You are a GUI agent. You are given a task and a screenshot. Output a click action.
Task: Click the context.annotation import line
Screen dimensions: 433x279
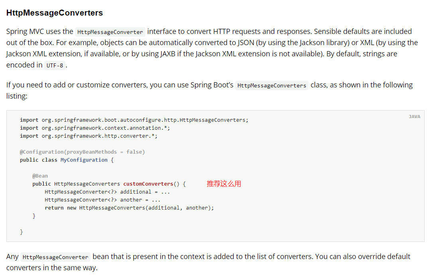[95, 128]
